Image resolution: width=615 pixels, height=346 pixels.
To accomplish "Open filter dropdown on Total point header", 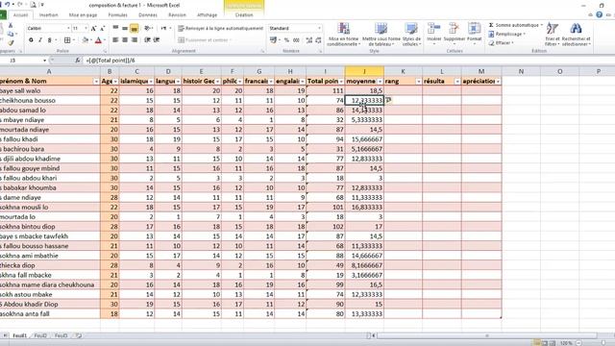I will tap(341, 81).
